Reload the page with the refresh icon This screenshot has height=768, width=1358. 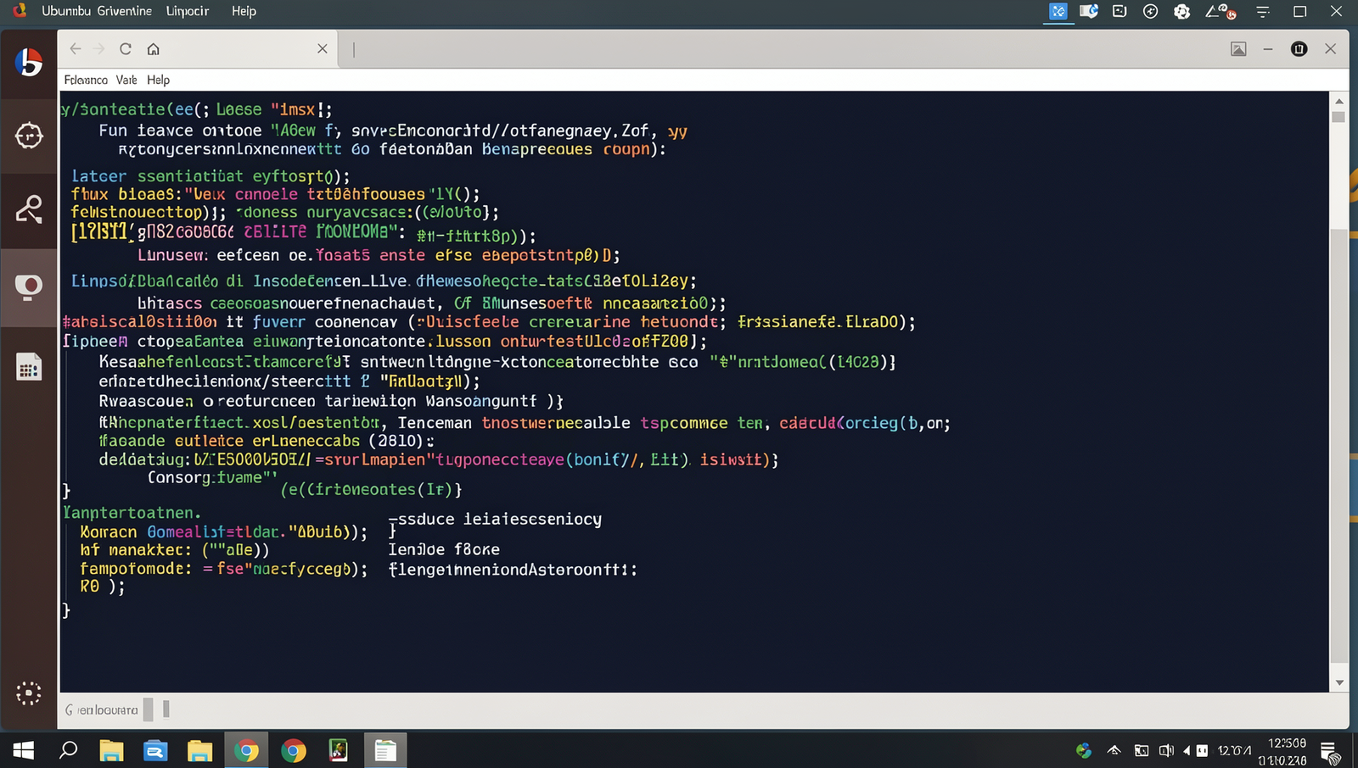pos(126,49)
